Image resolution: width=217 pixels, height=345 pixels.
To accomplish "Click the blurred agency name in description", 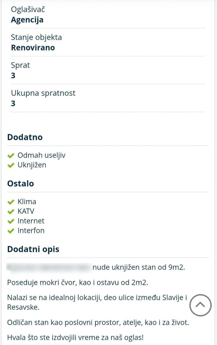I will point(49,267).
